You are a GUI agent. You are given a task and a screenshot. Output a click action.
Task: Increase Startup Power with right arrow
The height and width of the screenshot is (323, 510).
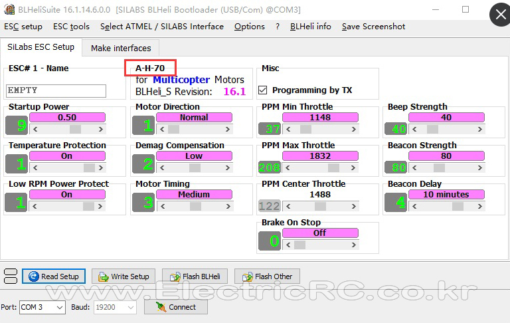point(101,129)
